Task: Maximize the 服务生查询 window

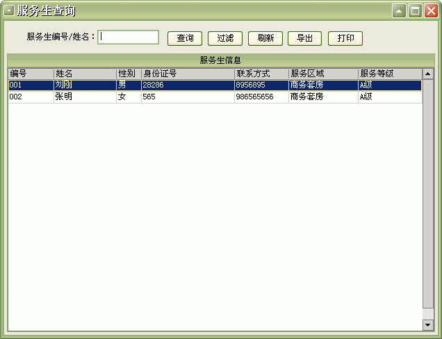Action: pyautogui.click(x=414, y=11)
